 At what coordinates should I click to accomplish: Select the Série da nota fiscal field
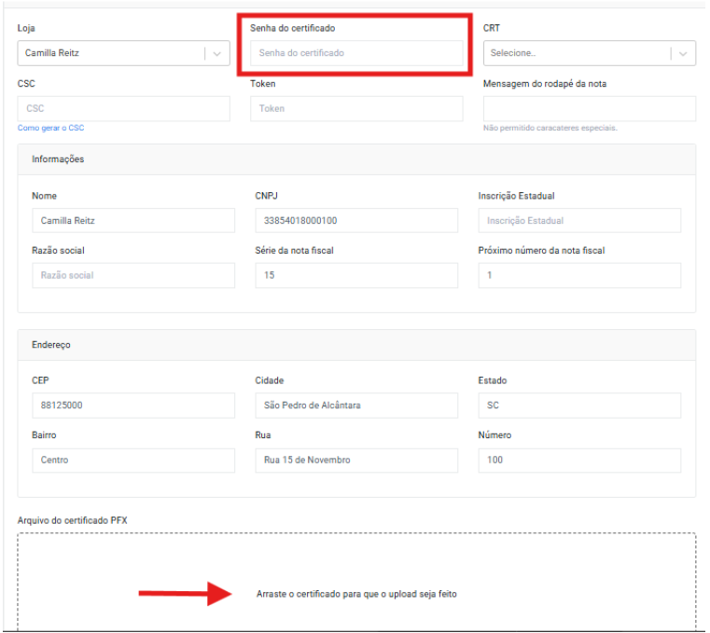tap(356, 276)
